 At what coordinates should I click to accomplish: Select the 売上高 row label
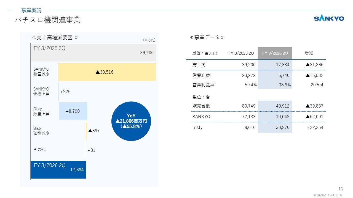point(199,65)
